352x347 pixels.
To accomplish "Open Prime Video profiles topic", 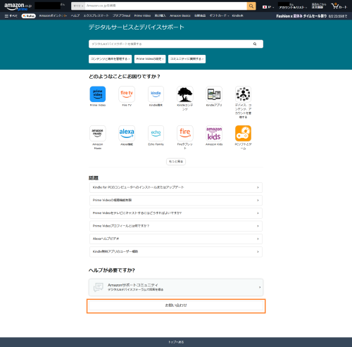I will (176, 226).
